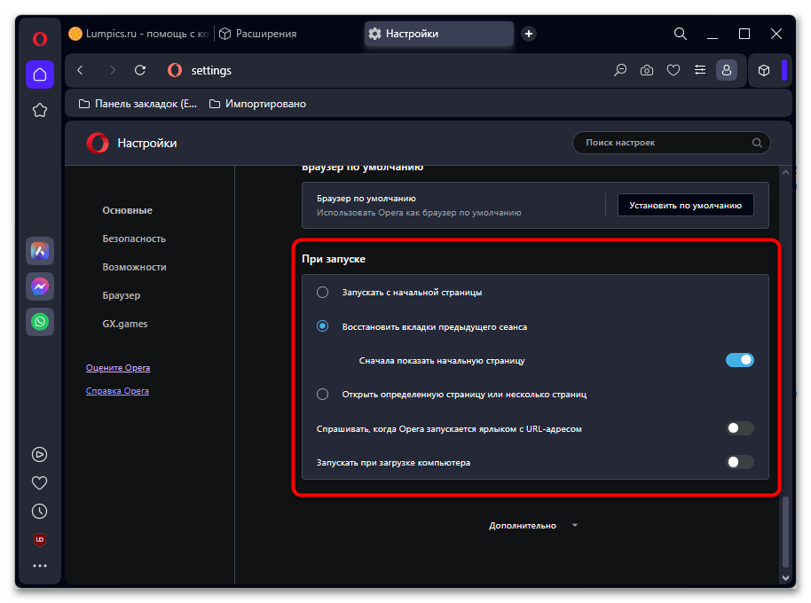Open the Opera main menu logo
The width and height of the screenshot is (811, 603).
pyautogui.click(x=40, y=39)
